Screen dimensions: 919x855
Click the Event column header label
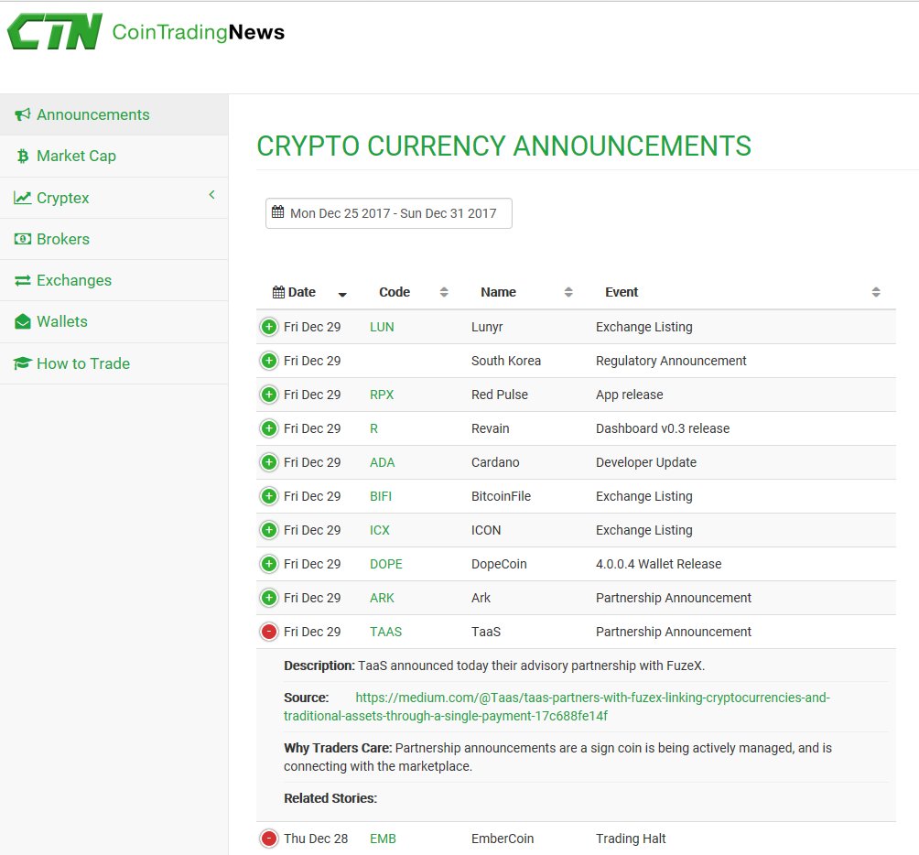622,292
